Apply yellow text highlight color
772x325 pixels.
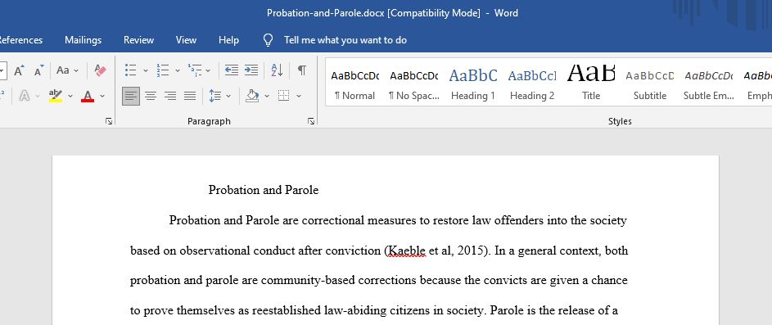click(x=56, y=96)
